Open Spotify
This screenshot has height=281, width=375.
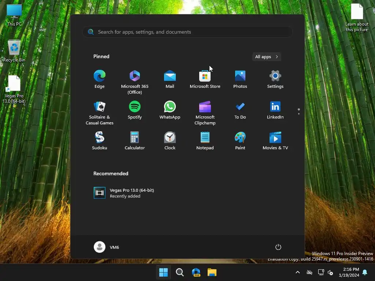[x=135, y=110]
